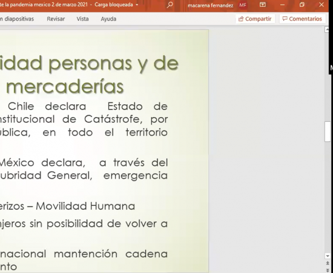Open ribbon display options icon
This screenshot has width=333, height=273.
pos(263,5)
